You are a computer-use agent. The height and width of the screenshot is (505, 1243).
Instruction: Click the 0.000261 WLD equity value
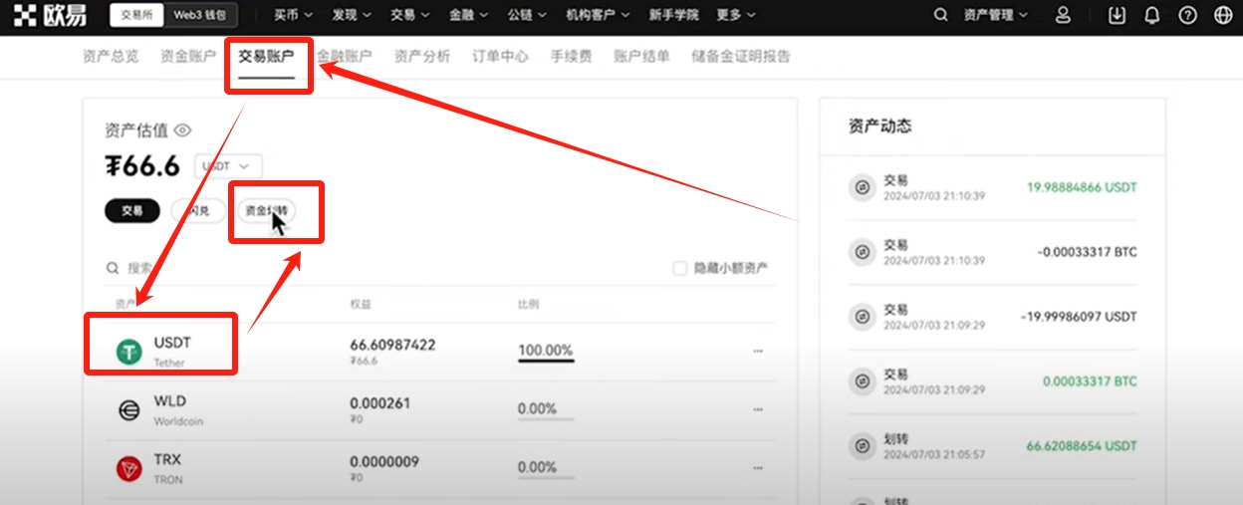coord(380,403)
